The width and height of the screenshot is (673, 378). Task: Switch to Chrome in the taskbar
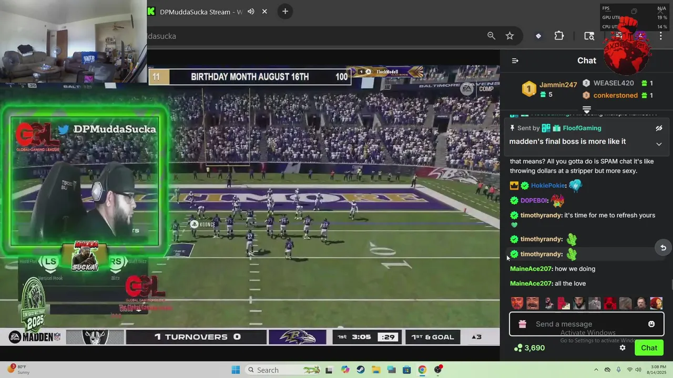click(x=422, y=370)
